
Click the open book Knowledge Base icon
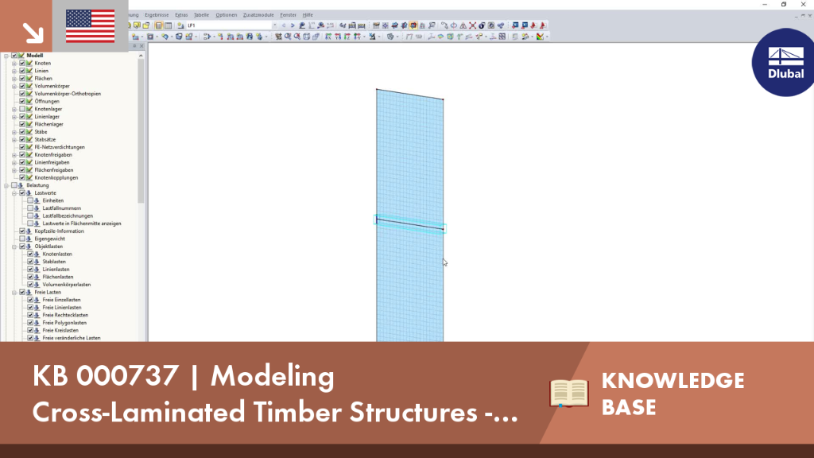[569, 393]
